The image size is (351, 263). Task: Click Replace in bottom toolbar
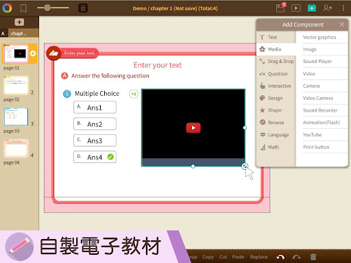(x=258, y=257)
